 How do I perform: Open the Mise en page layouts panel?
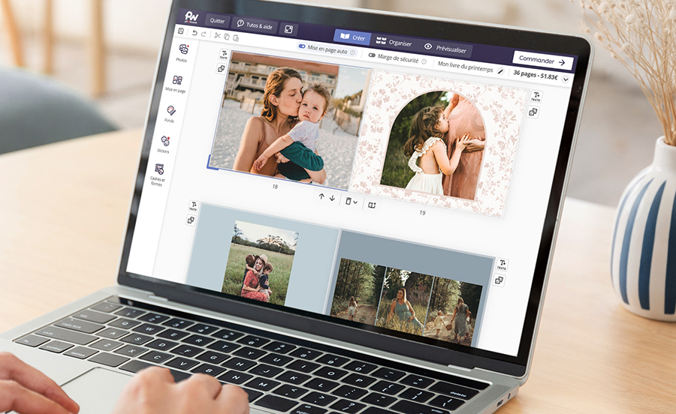click(x=177, y=82)
